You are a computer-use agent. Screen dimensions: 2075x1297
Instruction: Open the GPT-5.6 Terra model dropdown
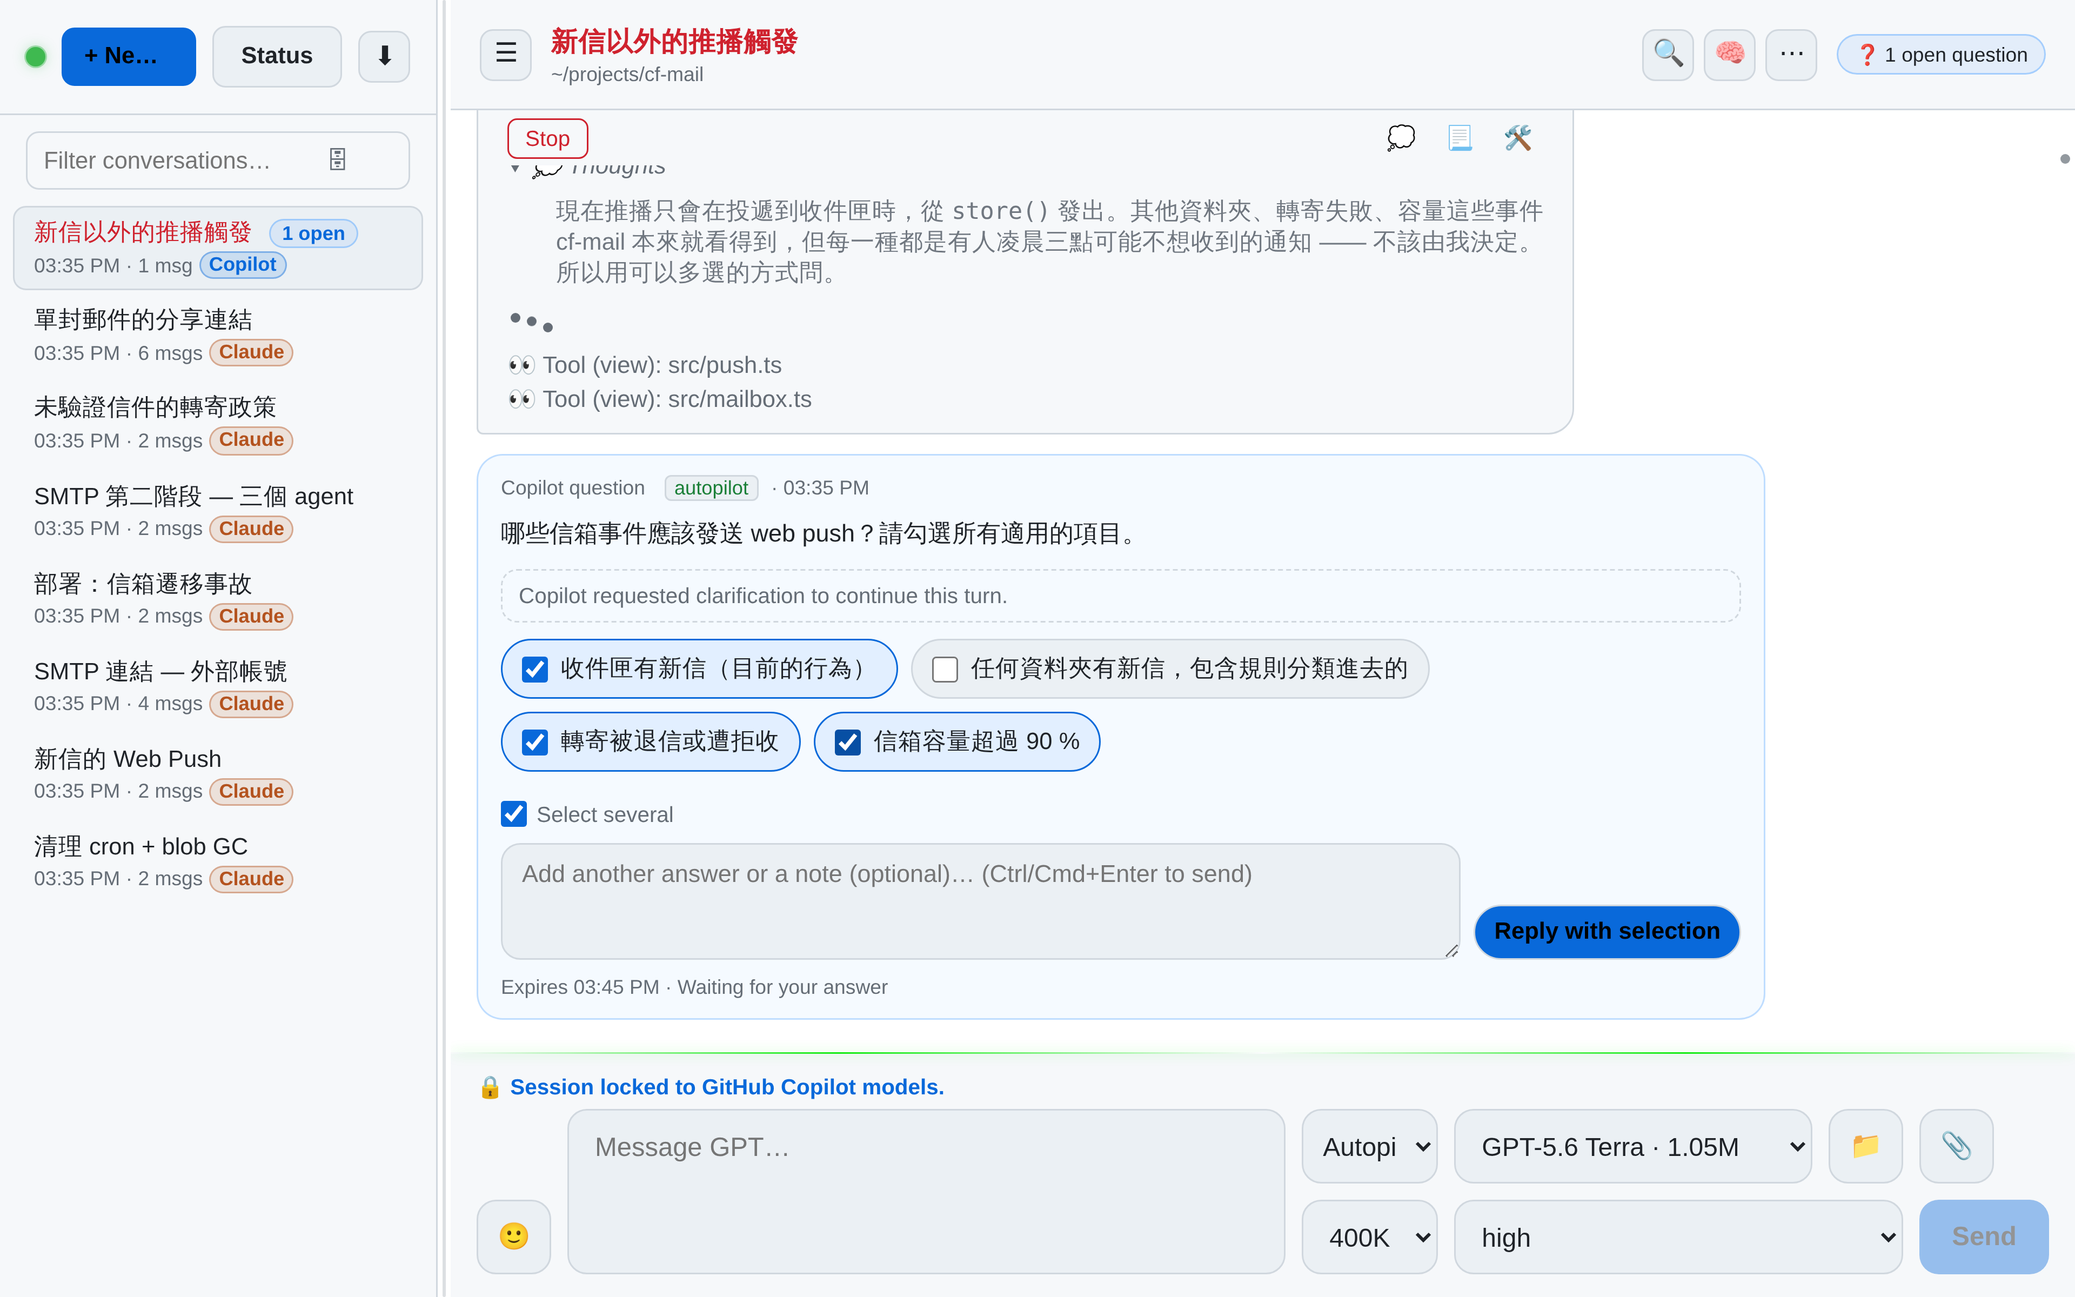click(x=1632, y=1146)
